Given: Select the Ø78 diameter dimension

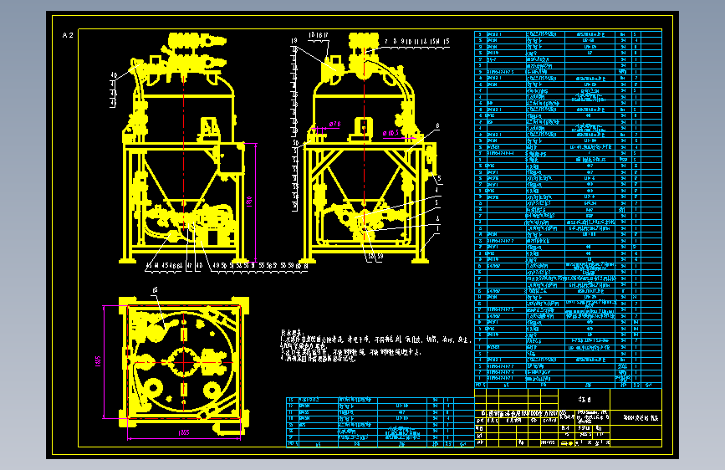Looking at the screenshot, I should click(334, 124).
